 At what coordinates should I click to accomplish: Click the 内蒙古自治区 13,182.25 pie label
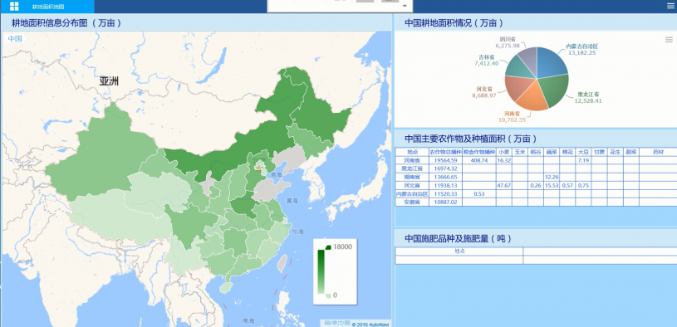582,50
